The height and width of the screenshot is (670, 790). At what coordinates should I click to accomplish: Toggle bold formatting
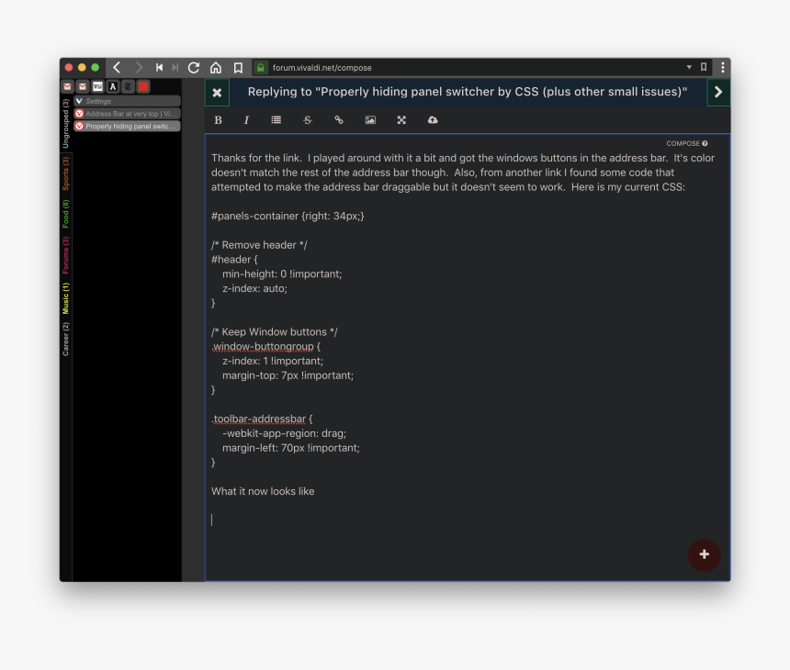coord(218,120)
